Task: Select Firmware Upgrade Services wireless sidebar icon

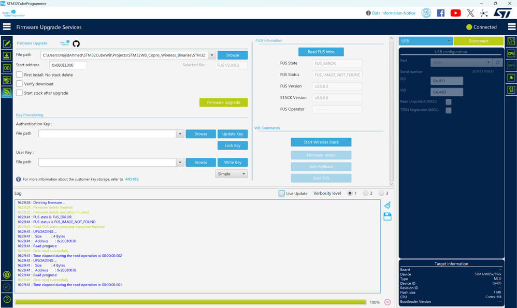Action: [x=7, y=92]
